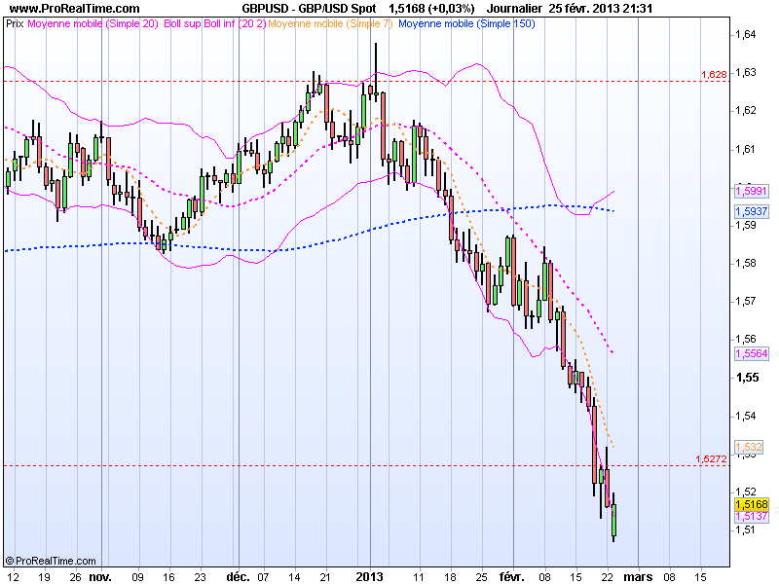Click the yellow 1,5168 current price tag
779x584 pixels.
point(751,504)
